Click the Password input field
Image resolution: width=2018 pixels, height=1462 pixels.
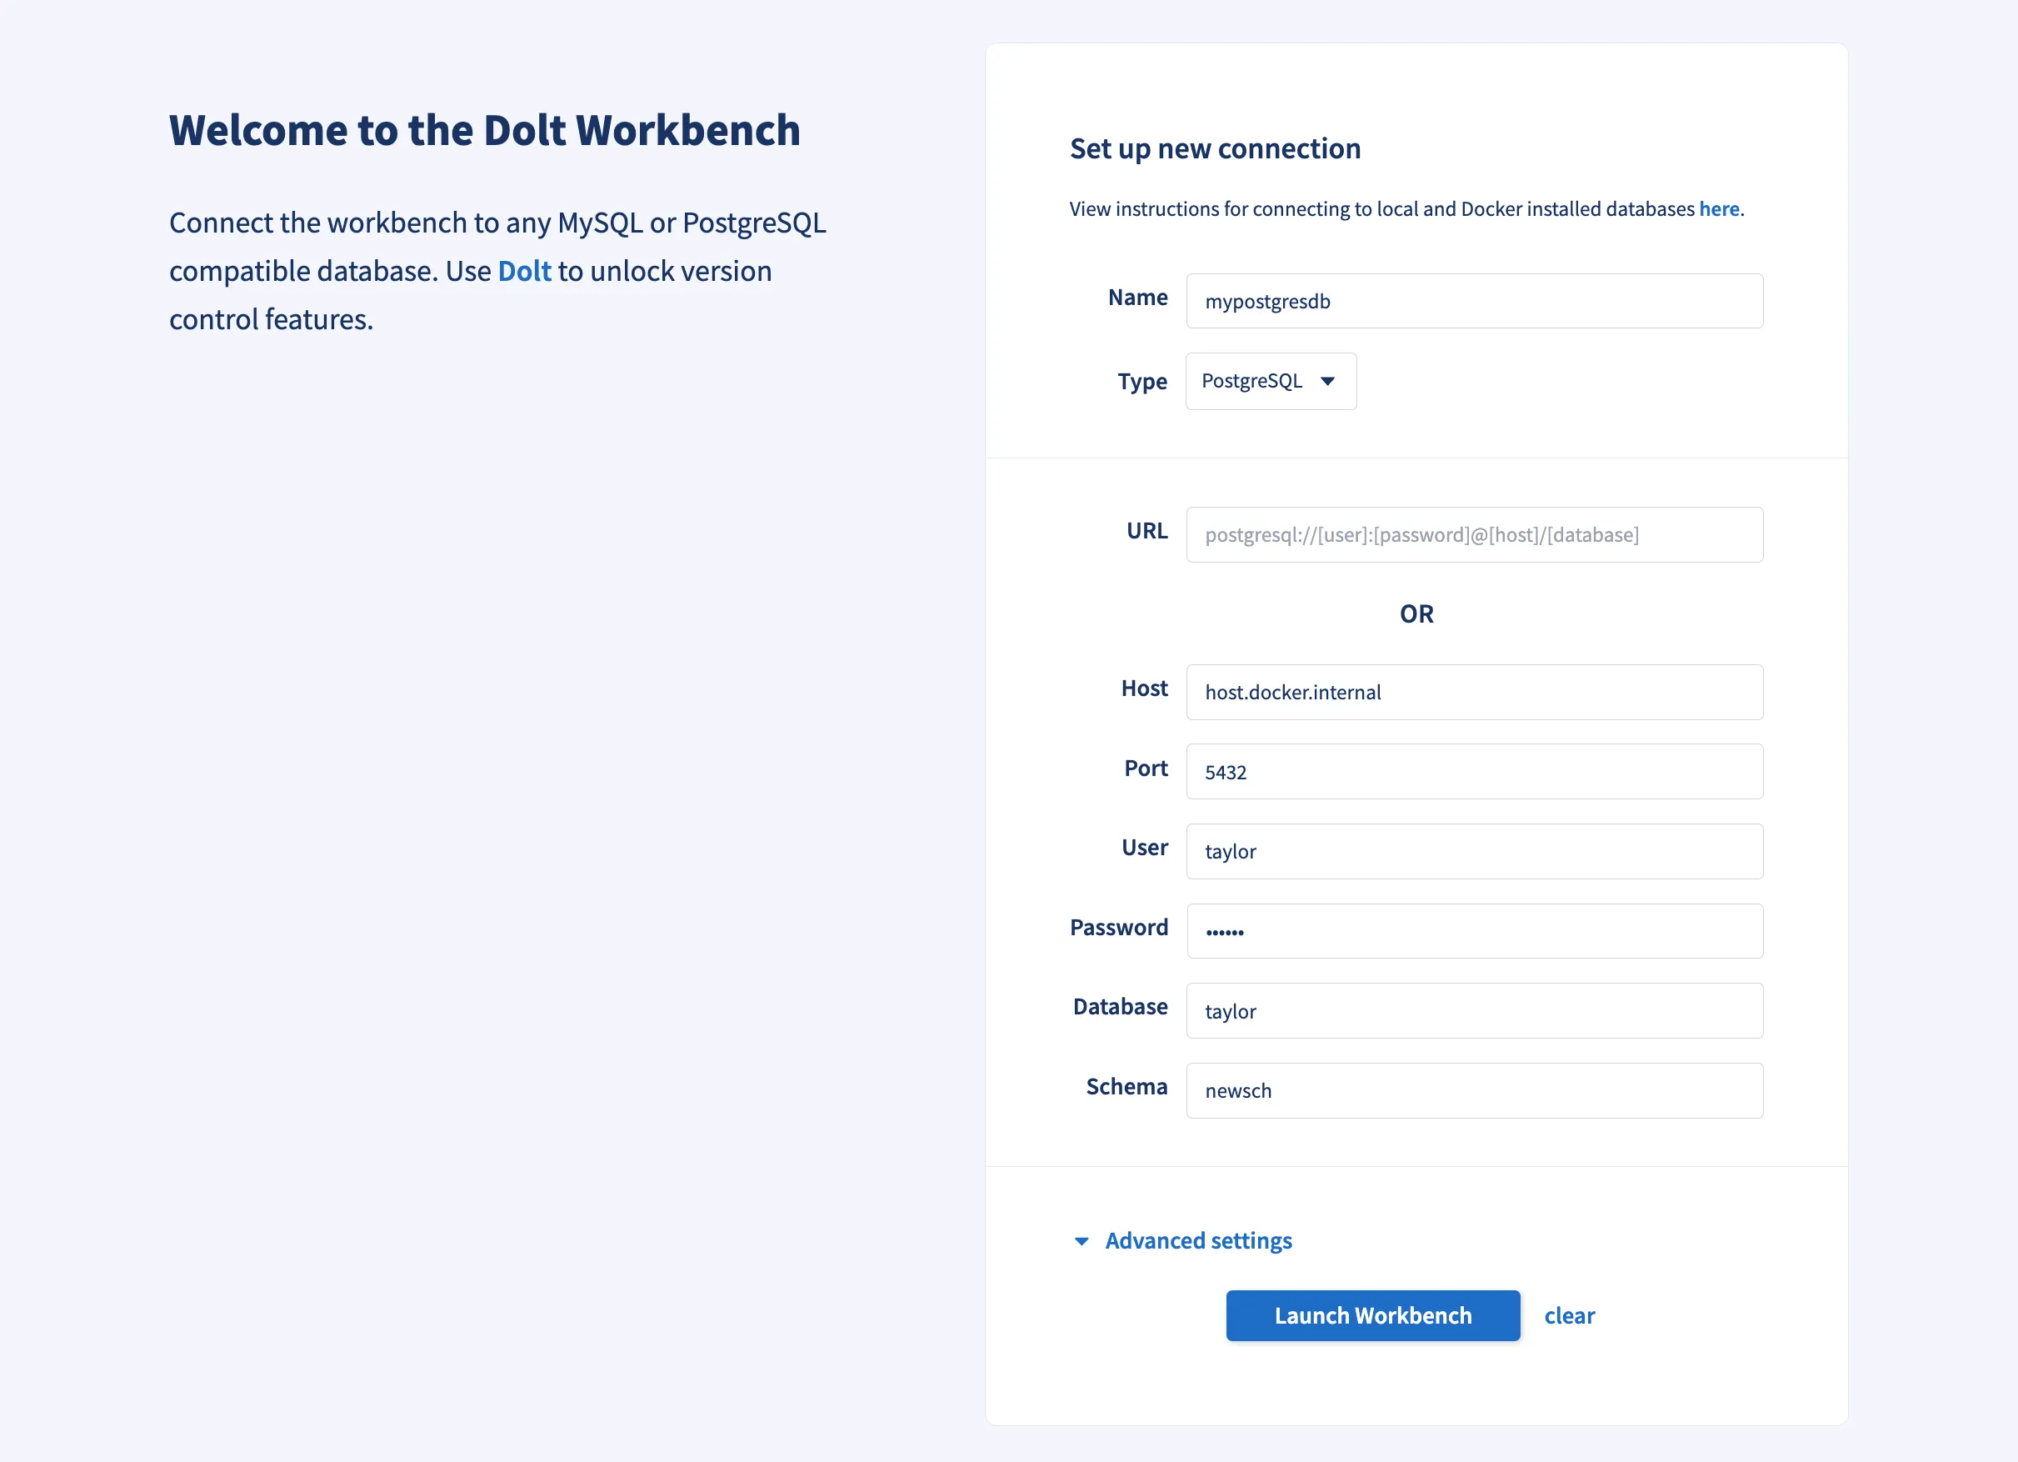tap(1473, 931)
